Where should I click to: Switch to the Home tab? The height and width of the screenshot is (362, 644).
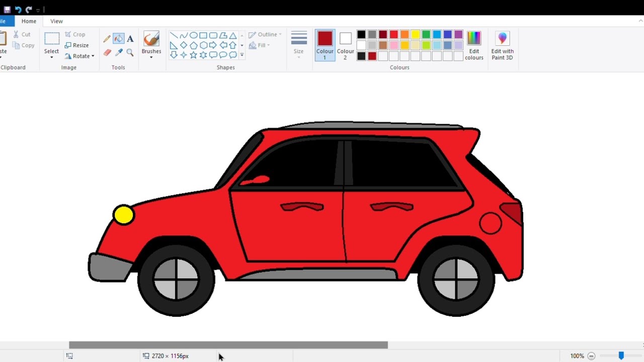pos(29,21)
